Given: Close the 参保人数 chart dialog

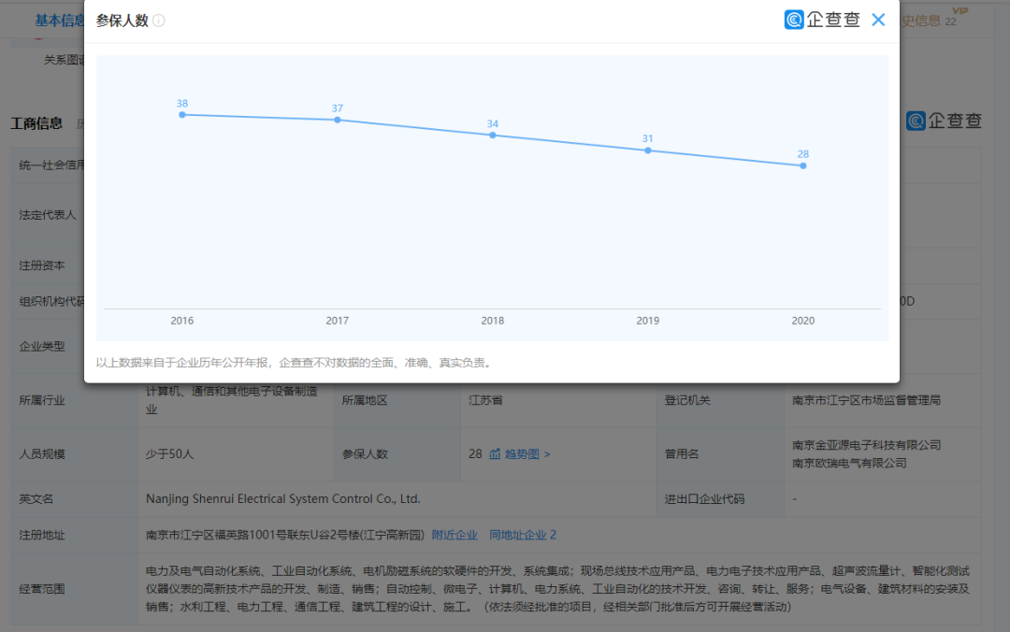Looking at the screenshot, I should click(x=878, y=20).
